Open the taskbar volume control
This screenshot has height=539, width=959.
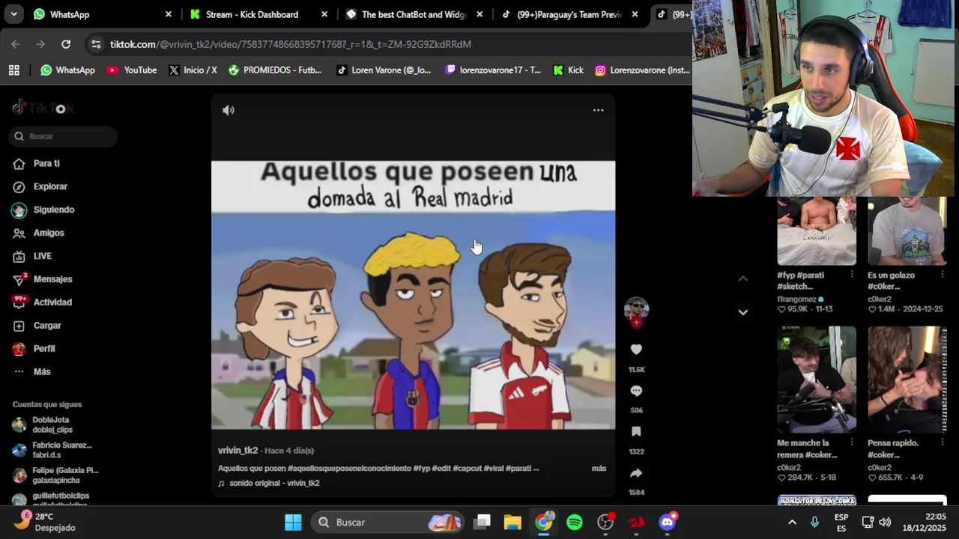885,522
